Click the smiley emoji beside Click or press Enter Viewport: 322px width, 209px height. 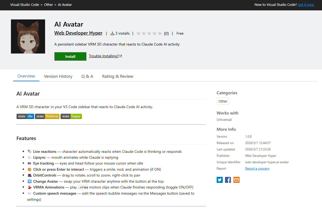pos(30,169)
